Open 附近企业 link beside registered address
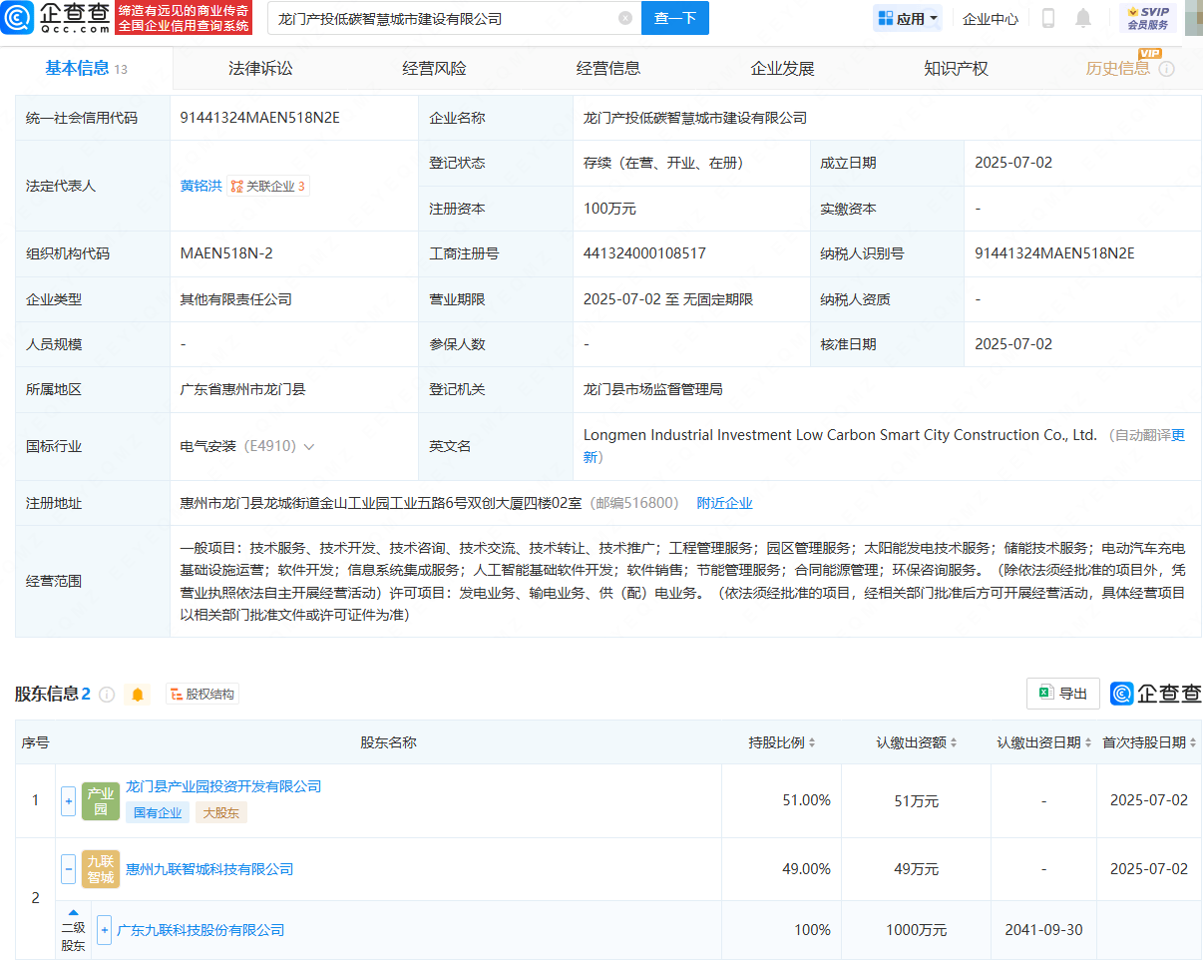Screen dimensions: 1203x962 pos(724,503)
